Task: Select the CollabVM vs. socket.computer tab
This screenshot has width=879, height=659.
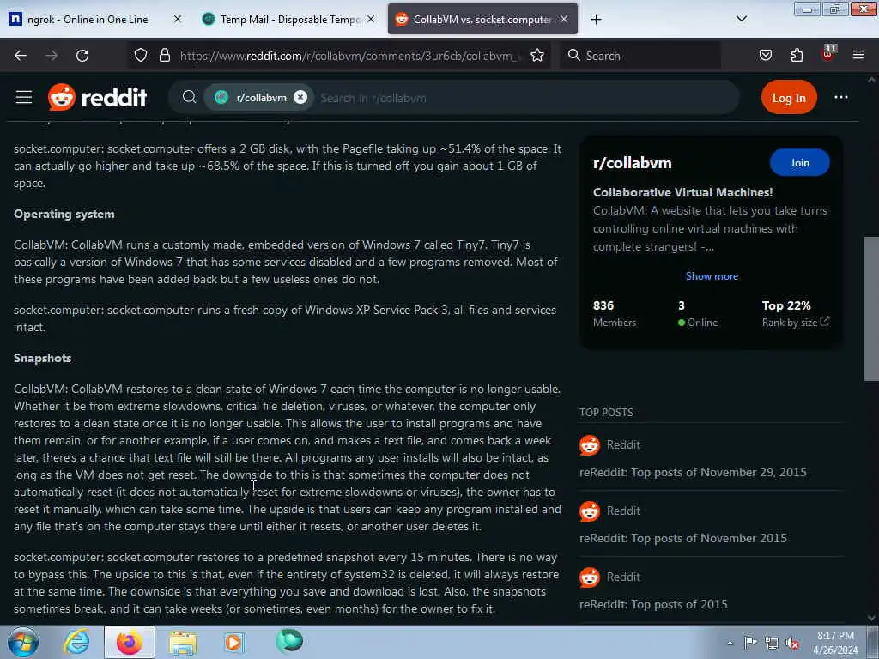Action: (x=482, y=19)
